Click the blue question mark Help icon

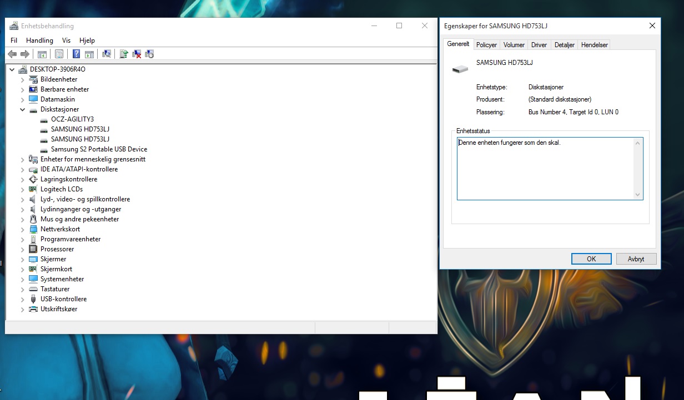point(76,54)
